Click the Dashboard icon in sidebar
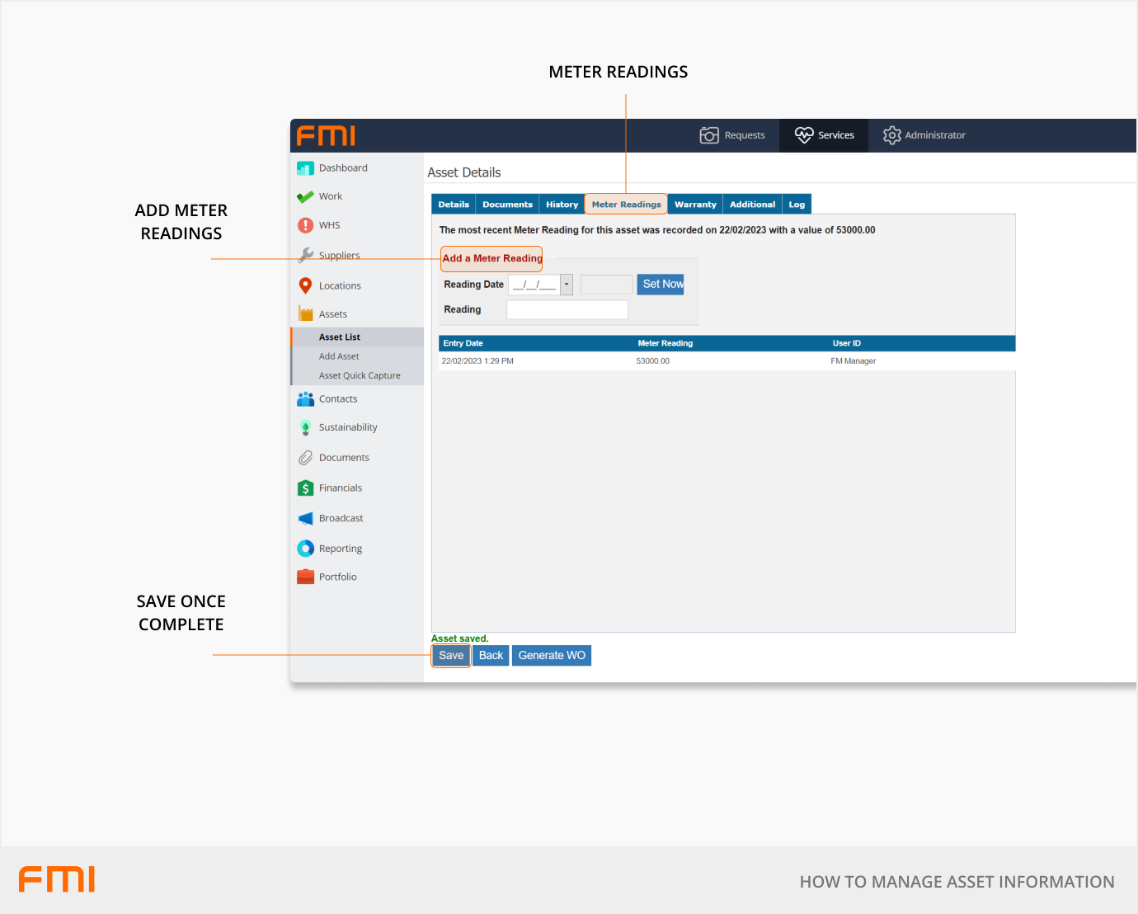Viewport: 1138px width, 914px height. [305, 168]
